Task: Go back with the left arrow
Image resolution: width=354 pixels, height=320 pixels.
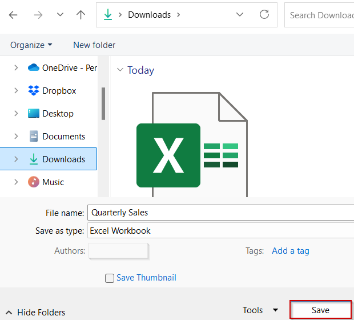Action: (x=13, y=15)
